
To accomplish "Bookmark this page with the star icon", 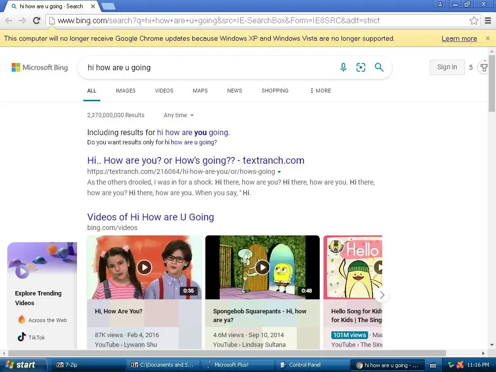I will (x=474, y=20).
